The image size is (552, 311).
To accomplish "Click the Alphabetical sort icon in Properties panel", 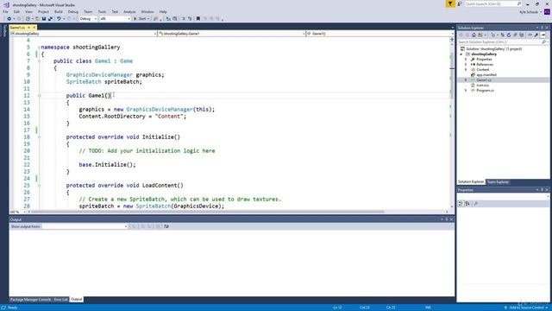I will point(467,204).
